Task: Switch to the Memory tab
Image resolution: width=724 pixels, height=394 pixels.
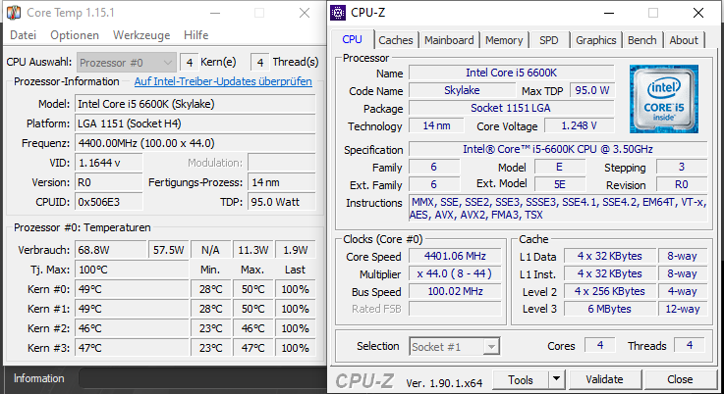Action: click(504, 40)
